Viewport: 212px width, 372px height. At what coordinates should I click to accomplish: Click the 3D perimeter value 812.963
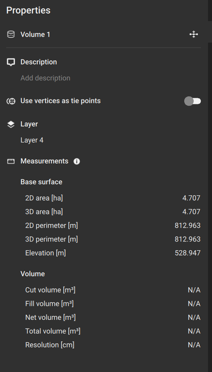(x=188, y=239)
